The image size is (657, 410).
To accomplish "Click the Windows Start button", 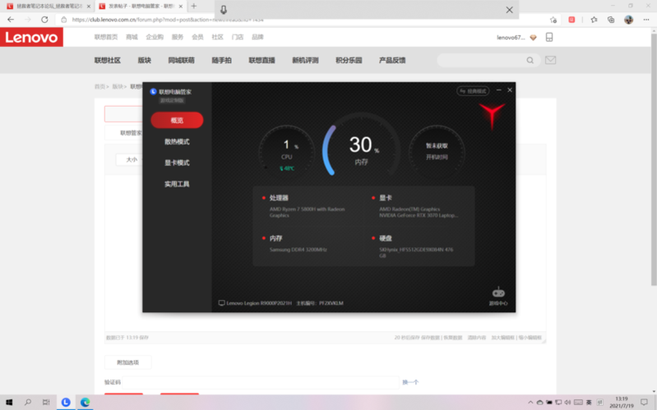I will (x=9, y=402).
